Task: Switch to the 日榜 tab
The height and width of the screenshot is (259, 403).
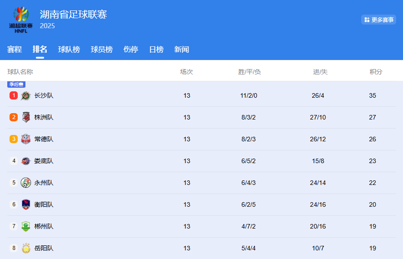Action: [x=156, y=50]
